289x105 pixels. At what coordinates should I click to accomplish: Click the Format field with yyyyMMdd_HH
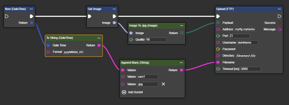click(x=74, y=52)
